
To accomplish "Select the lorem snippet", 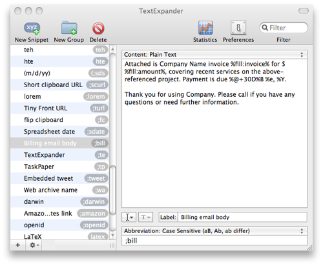I will click(x=59, y=96).
